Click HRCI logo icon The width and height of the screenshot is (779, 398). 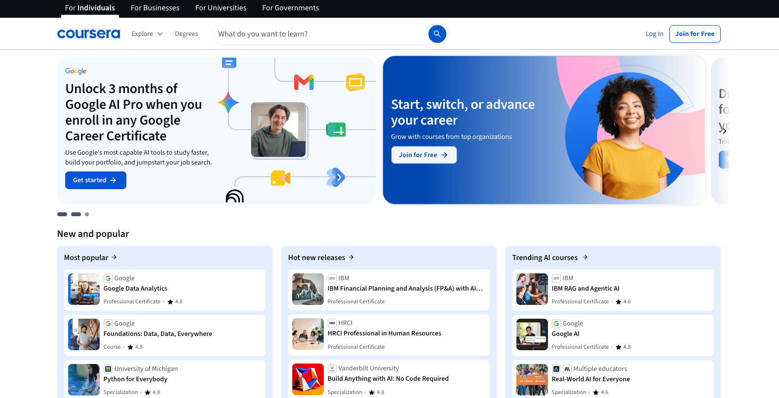click(x=332, y=323)
